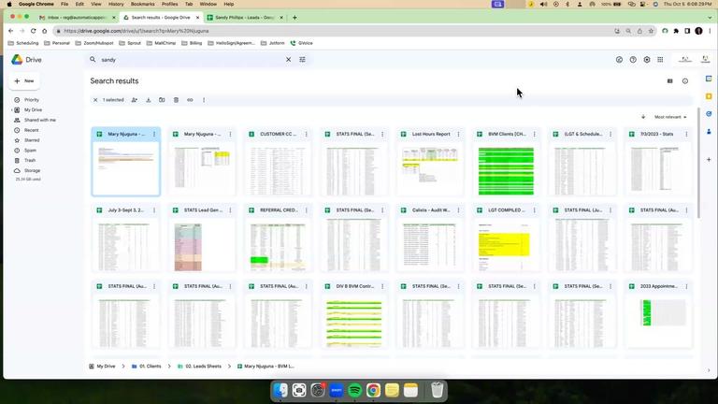718x404 pixels.
Task: Open options for the selected Mary Njuguna file
Action: (x=154, y=135)
